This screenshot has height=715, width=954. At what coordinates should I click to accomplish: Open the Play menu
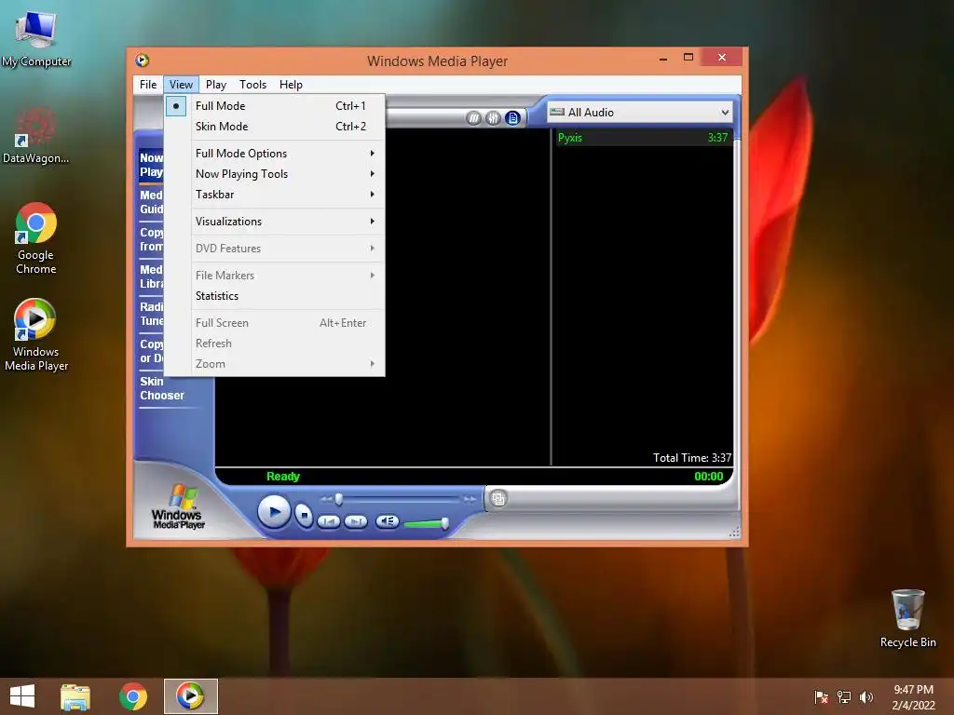[216, 85]
